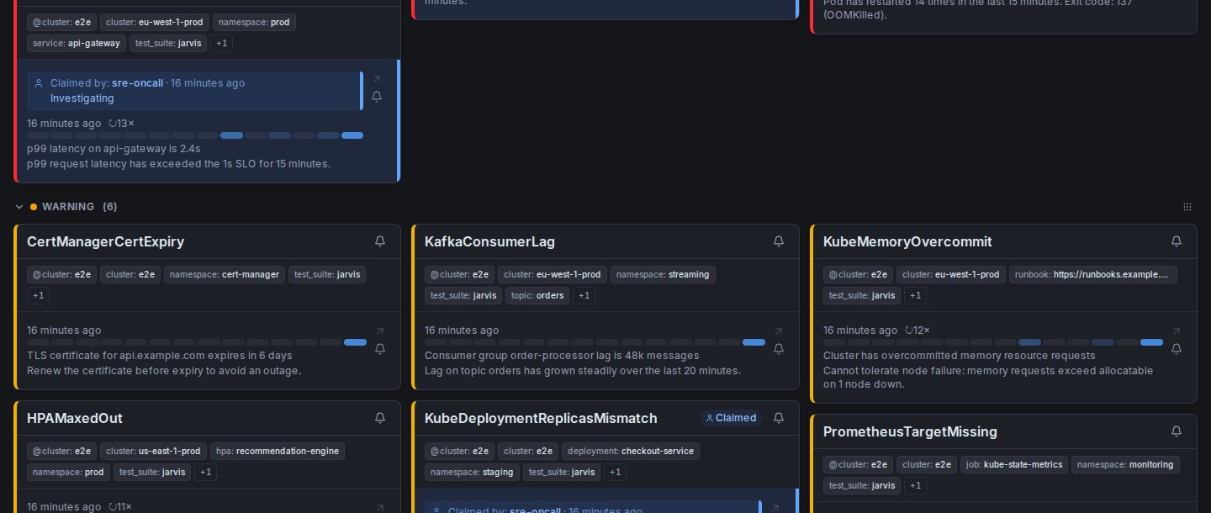The height and width of the screenshot is (513, 1211).
Task: Click the test_suite: jarvis label in PrometheusTargetMissing
Action: (x=862, y=485)
